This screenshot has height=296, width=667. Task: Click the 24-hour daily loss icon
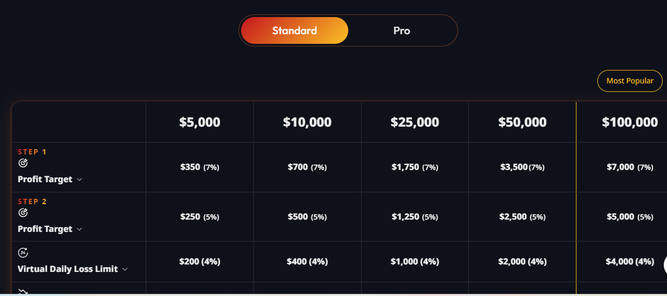tap(23, 253)
